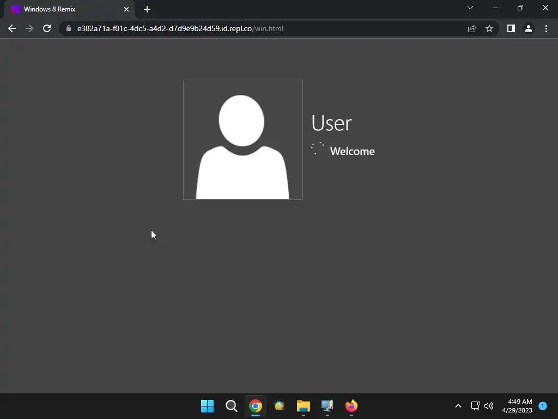Click the loading spinner beside Welcome

click(318, 148)
